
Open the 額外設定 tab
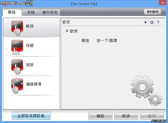[x=50, y=13]
